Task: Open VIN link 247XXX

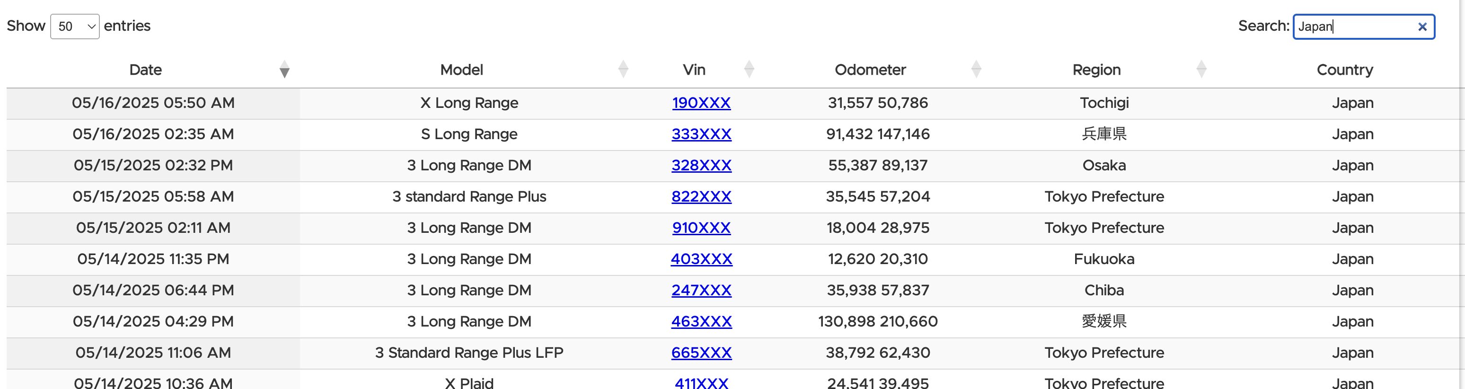Action: point(701,291)
